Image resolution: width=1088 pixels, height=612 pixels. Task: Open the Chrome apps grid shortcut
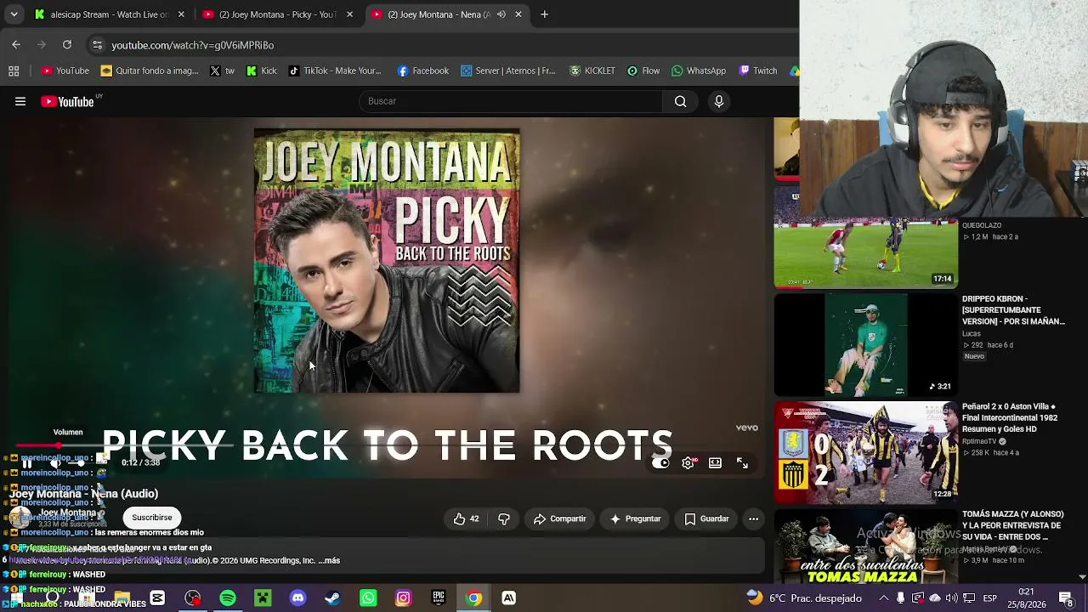[14, 71]
